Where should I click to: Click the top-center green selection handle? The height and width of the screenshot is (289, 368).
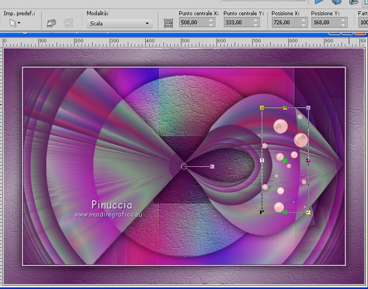click(285, 107)
